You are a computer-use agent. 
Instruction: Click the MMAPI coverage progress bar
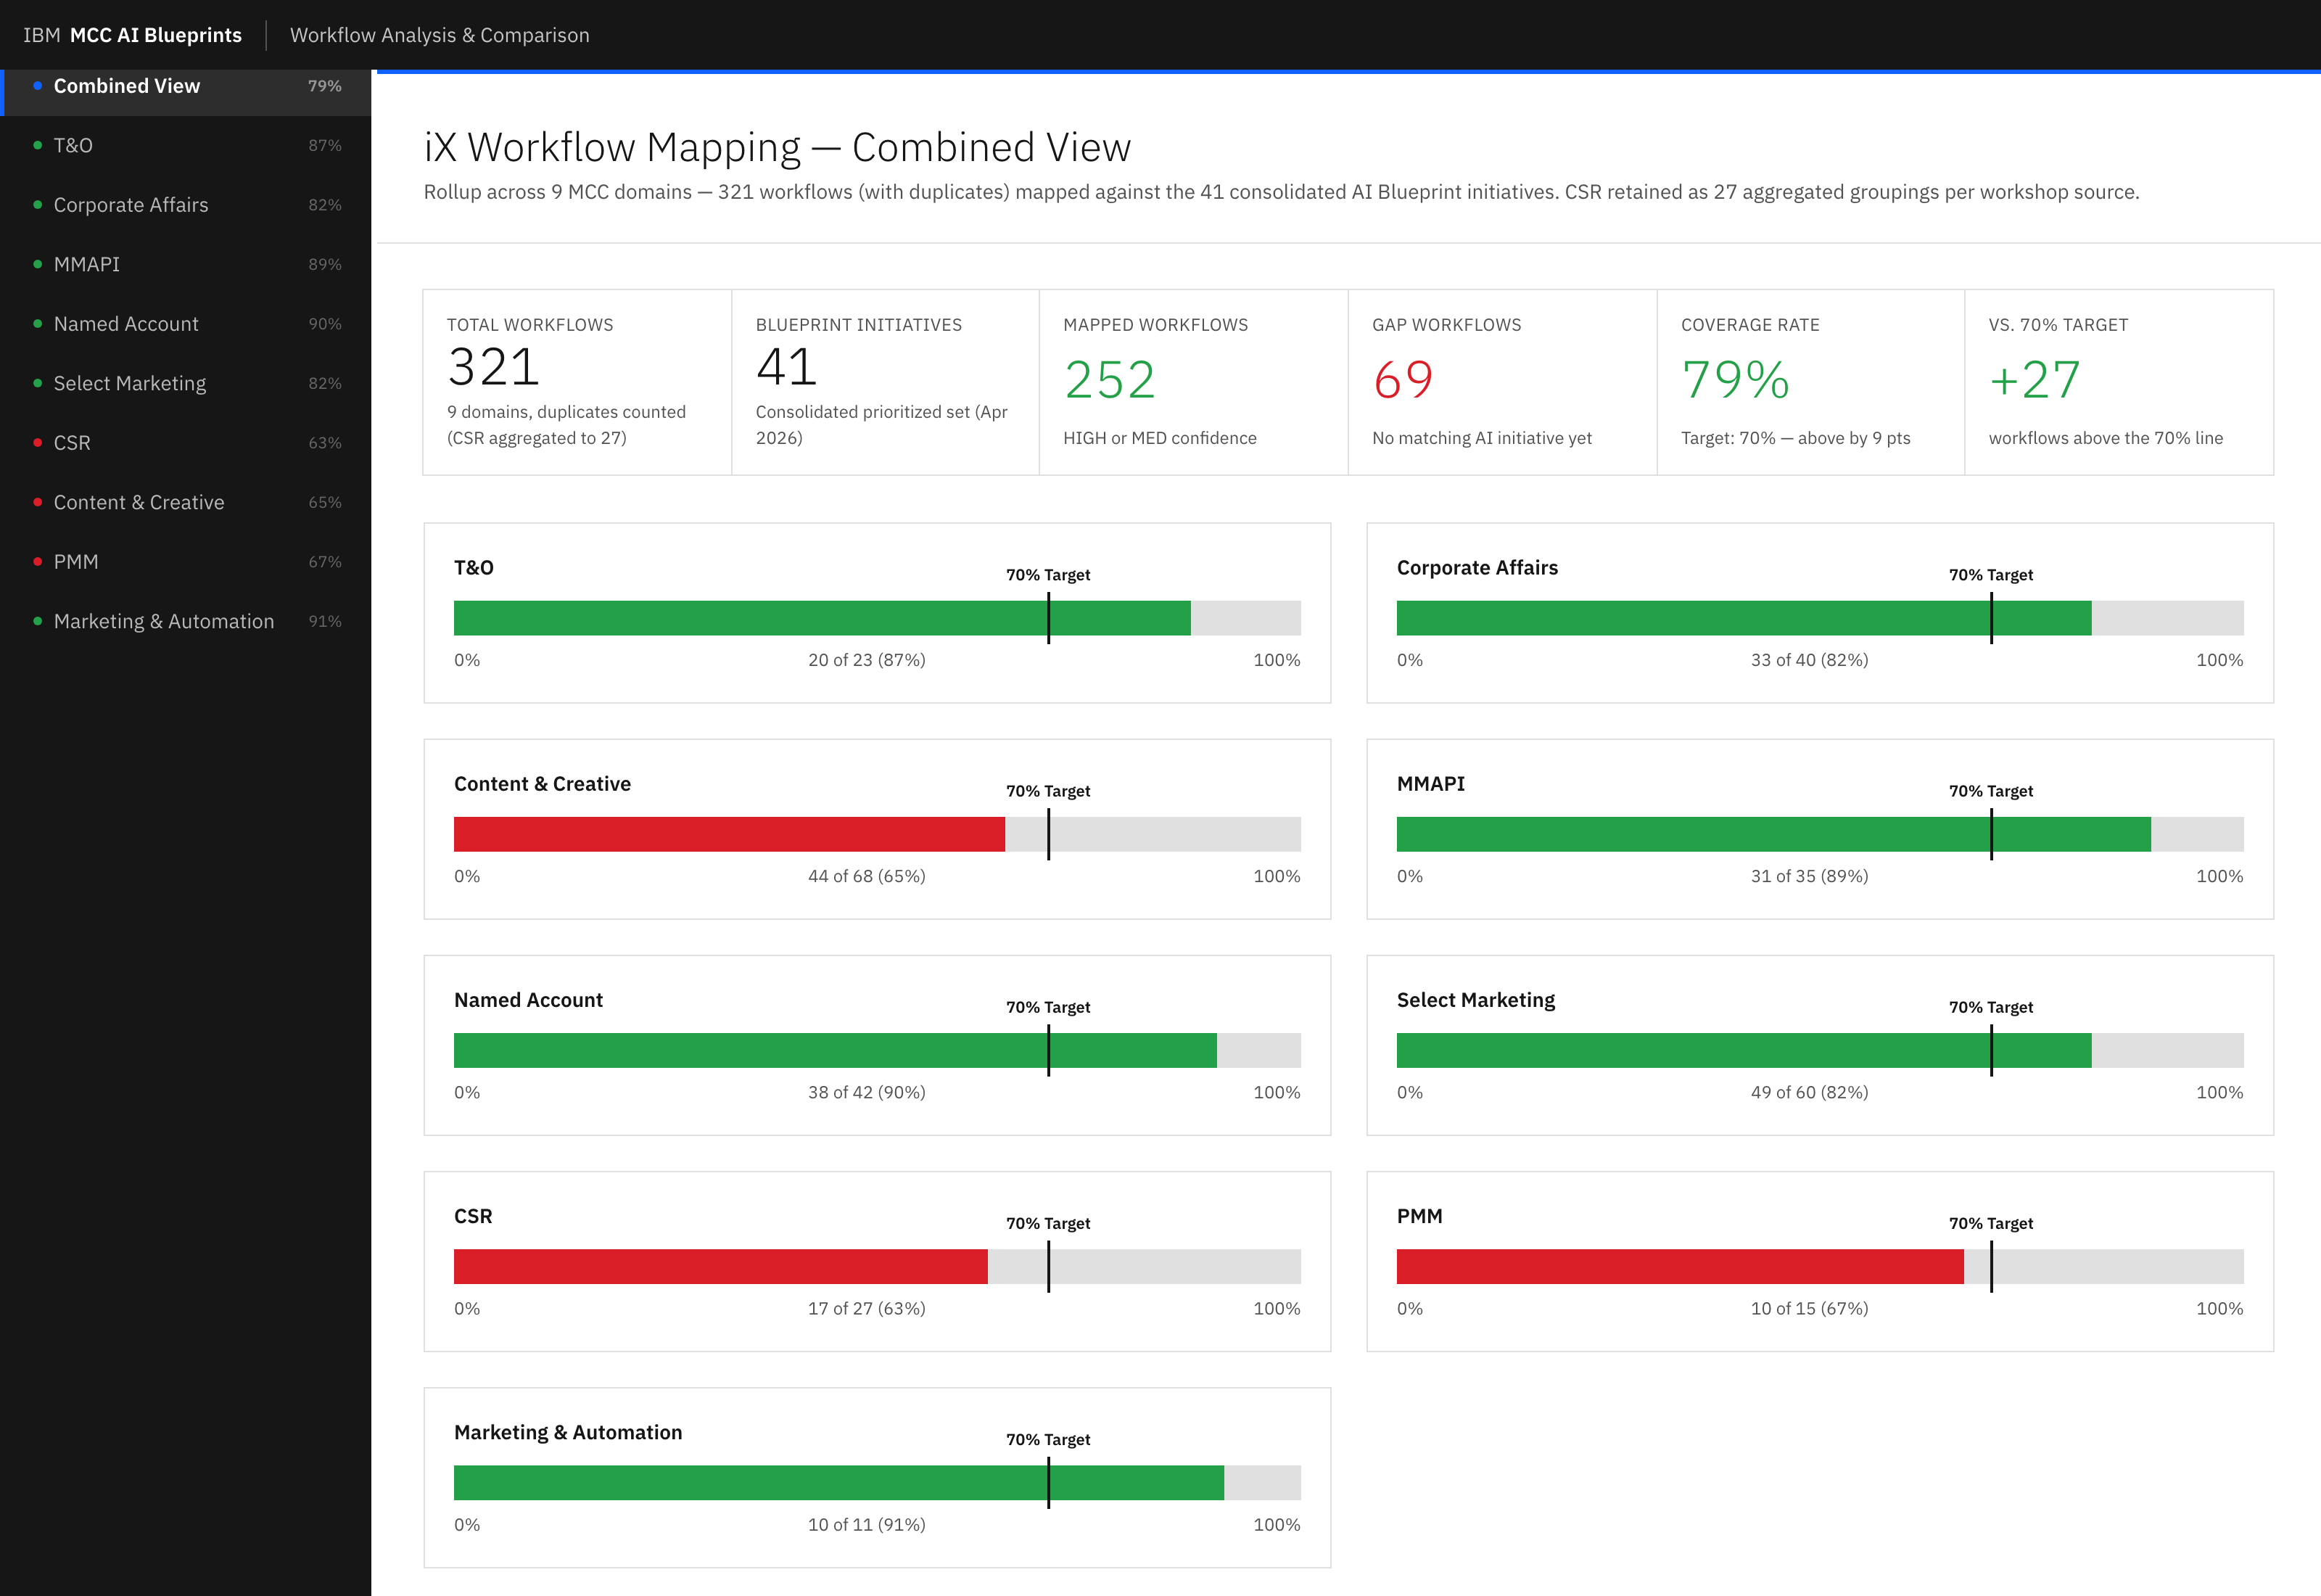tap(1821, 834)
